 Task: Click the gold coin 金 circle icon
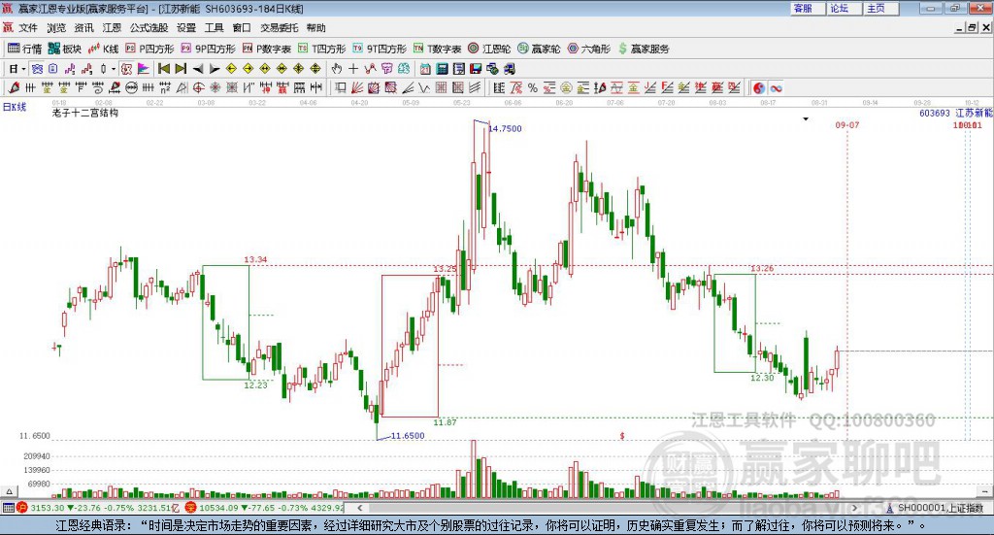point(566,88)
